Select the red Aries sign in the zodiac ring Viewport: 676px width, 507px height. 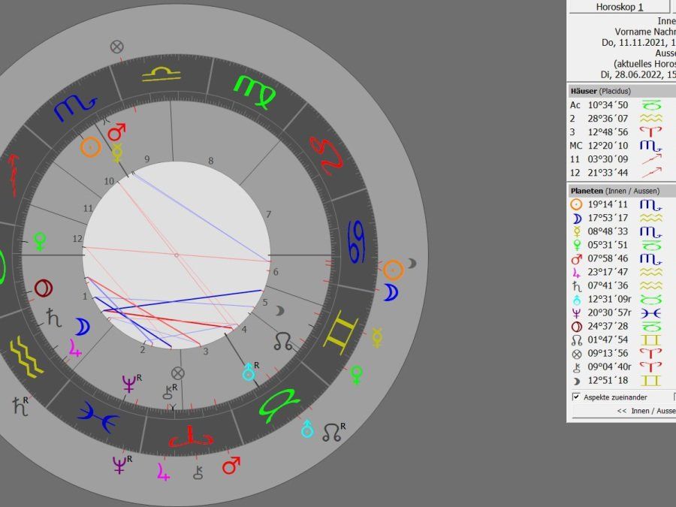[190, 438]
